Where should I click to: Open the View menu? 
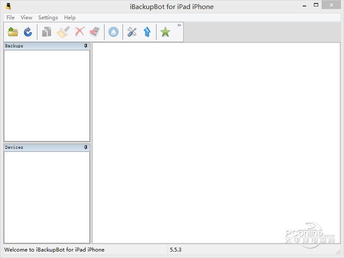(x=27, y=18)
